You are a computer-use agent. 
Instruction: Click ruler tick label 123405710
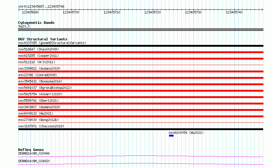pos(112,12)
